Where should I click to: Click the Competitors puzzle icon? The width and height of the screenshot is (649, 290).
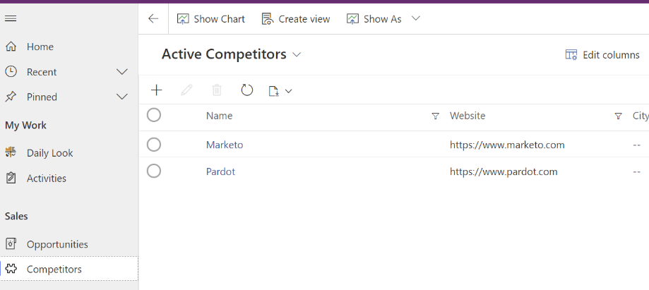(x=11, y=269)
